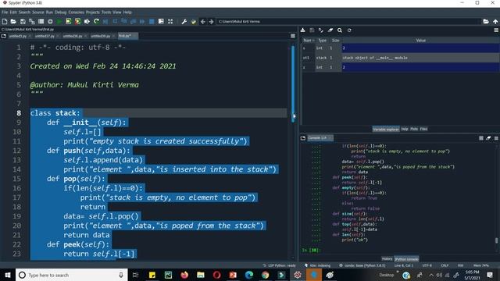Open file using the folder toolbar icon
The width and height of the screenshot is (500, 281).
pos(13,21)
